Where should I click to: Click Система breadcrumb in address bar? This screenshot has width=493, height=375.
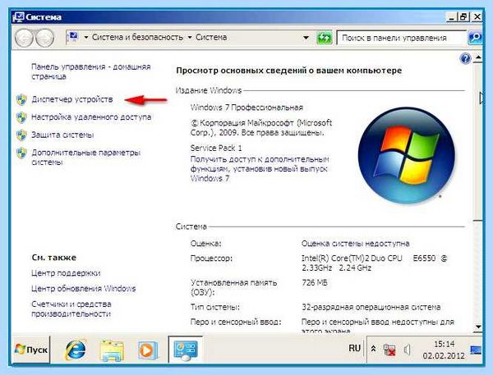[211, 37]
